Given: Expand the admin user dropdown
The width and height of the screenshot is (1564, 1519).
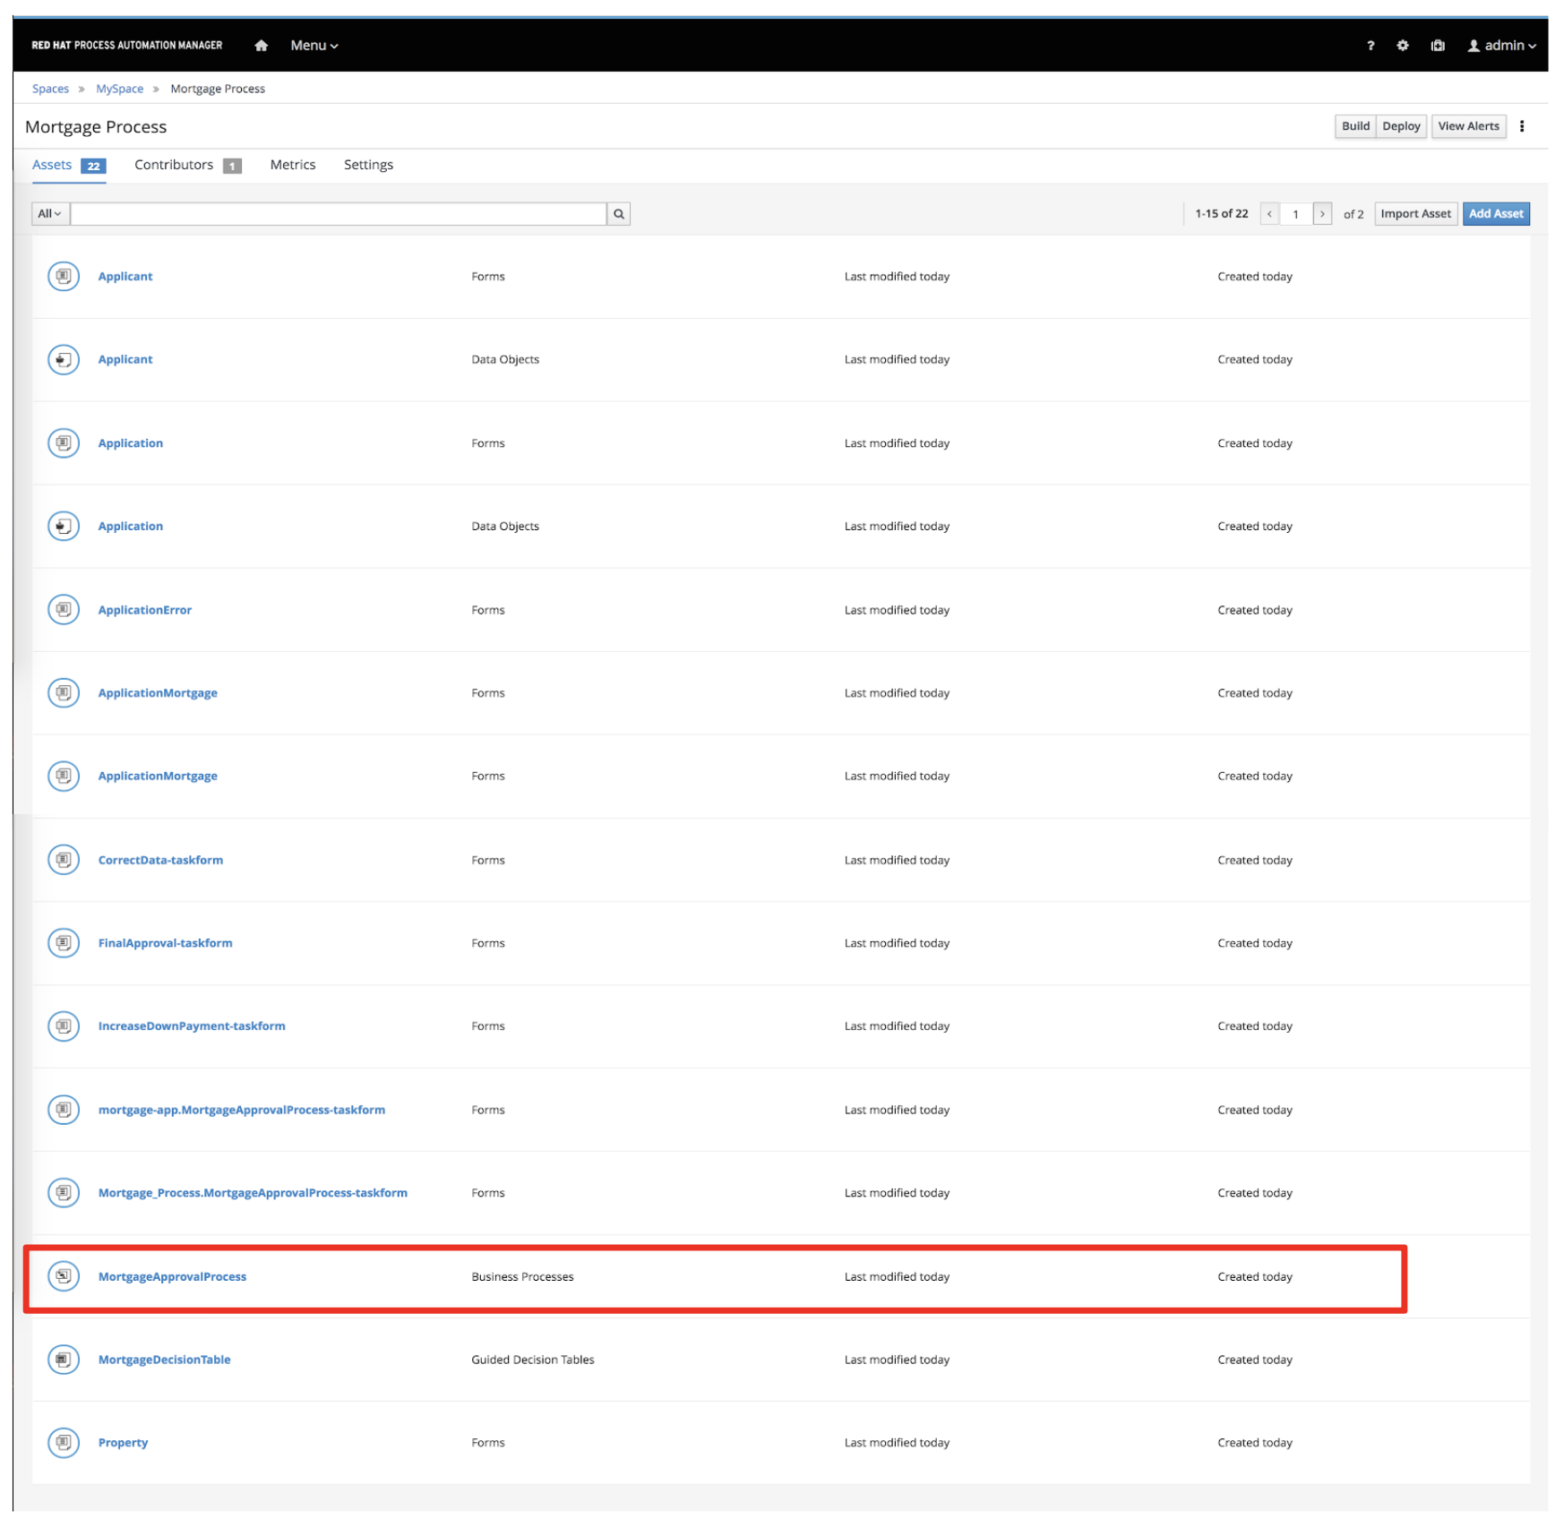Looking at the screenshot, I should [1503, 45].
